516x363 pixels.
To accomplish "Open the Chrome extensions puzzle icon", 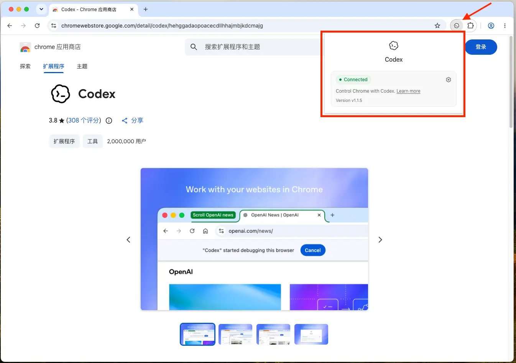I will point(470,26).
